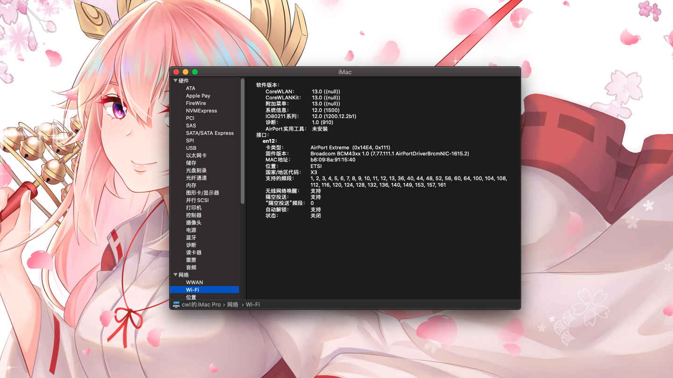Open the 储存 sidebar entry
Image resolution: width=673 pixels, height=378 pixels.
point(191,163)
